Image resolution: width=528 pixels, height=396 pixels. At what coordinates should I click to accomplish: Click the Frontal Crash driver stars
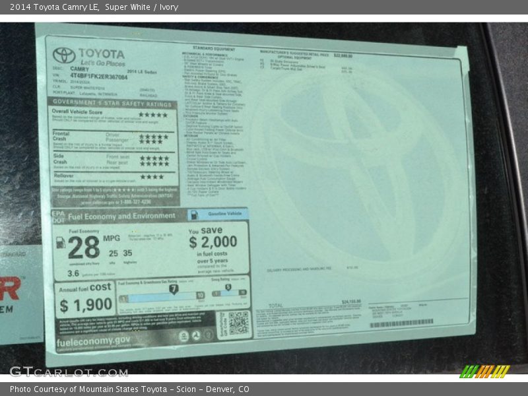154,137
